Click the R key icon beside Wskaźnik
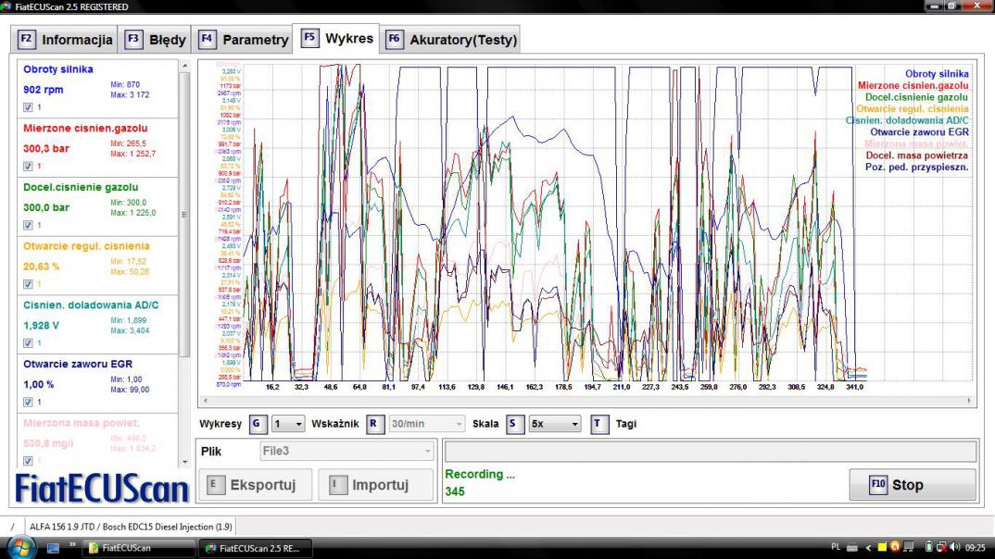Screen dimensions: 995x559 374,424
